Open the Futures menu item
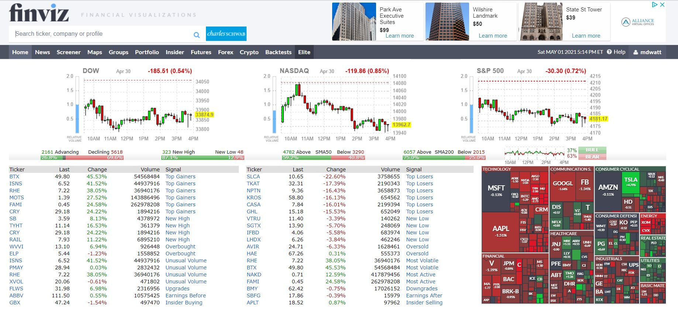This screenshot has width=678, height=311. click(x=201, y=52)
